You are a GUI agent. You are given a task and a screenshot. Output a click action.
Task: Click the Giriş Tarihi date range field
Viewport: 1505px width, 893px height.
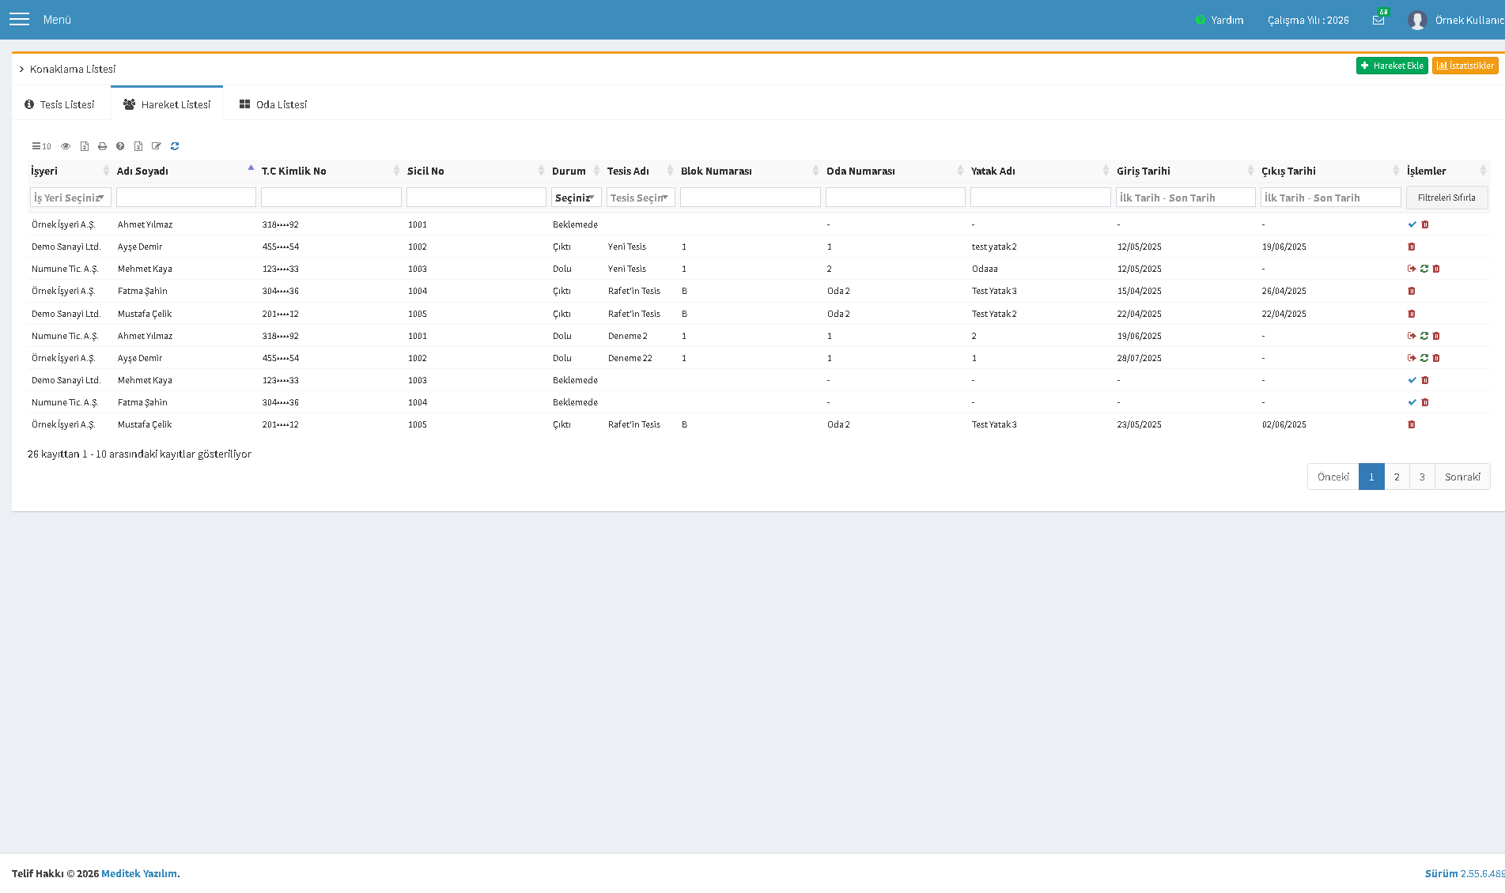point(1185,198)
